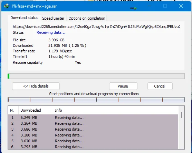The image size is (192, 153).
Task: Click the N. column header
Action: (x=13, y=110)
